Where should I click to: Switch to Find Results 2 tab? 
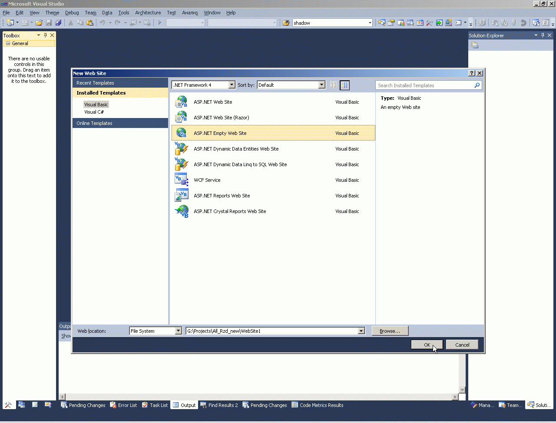click(219, 405)
